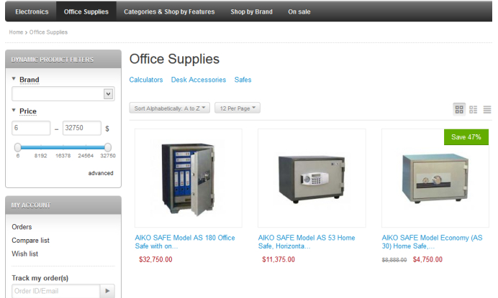Open the Shop by Brand menu
This screenshot has width=498, height=298.
(x=252, y=11)
